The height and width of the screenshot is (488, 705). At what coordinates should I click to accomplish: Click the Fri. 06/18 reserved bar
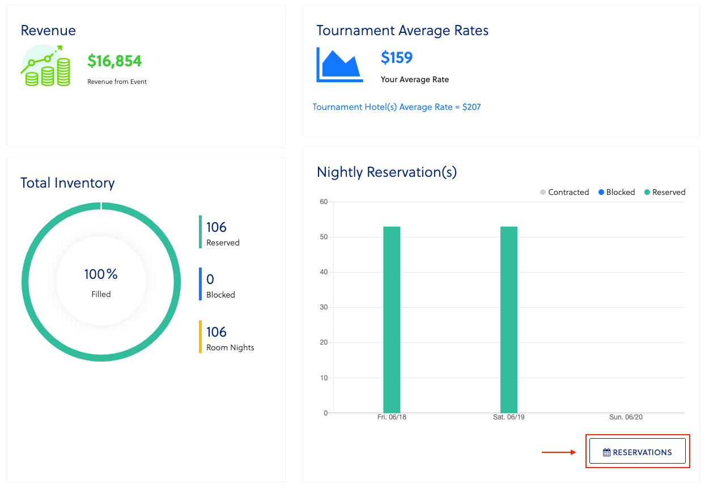point(392,319)
